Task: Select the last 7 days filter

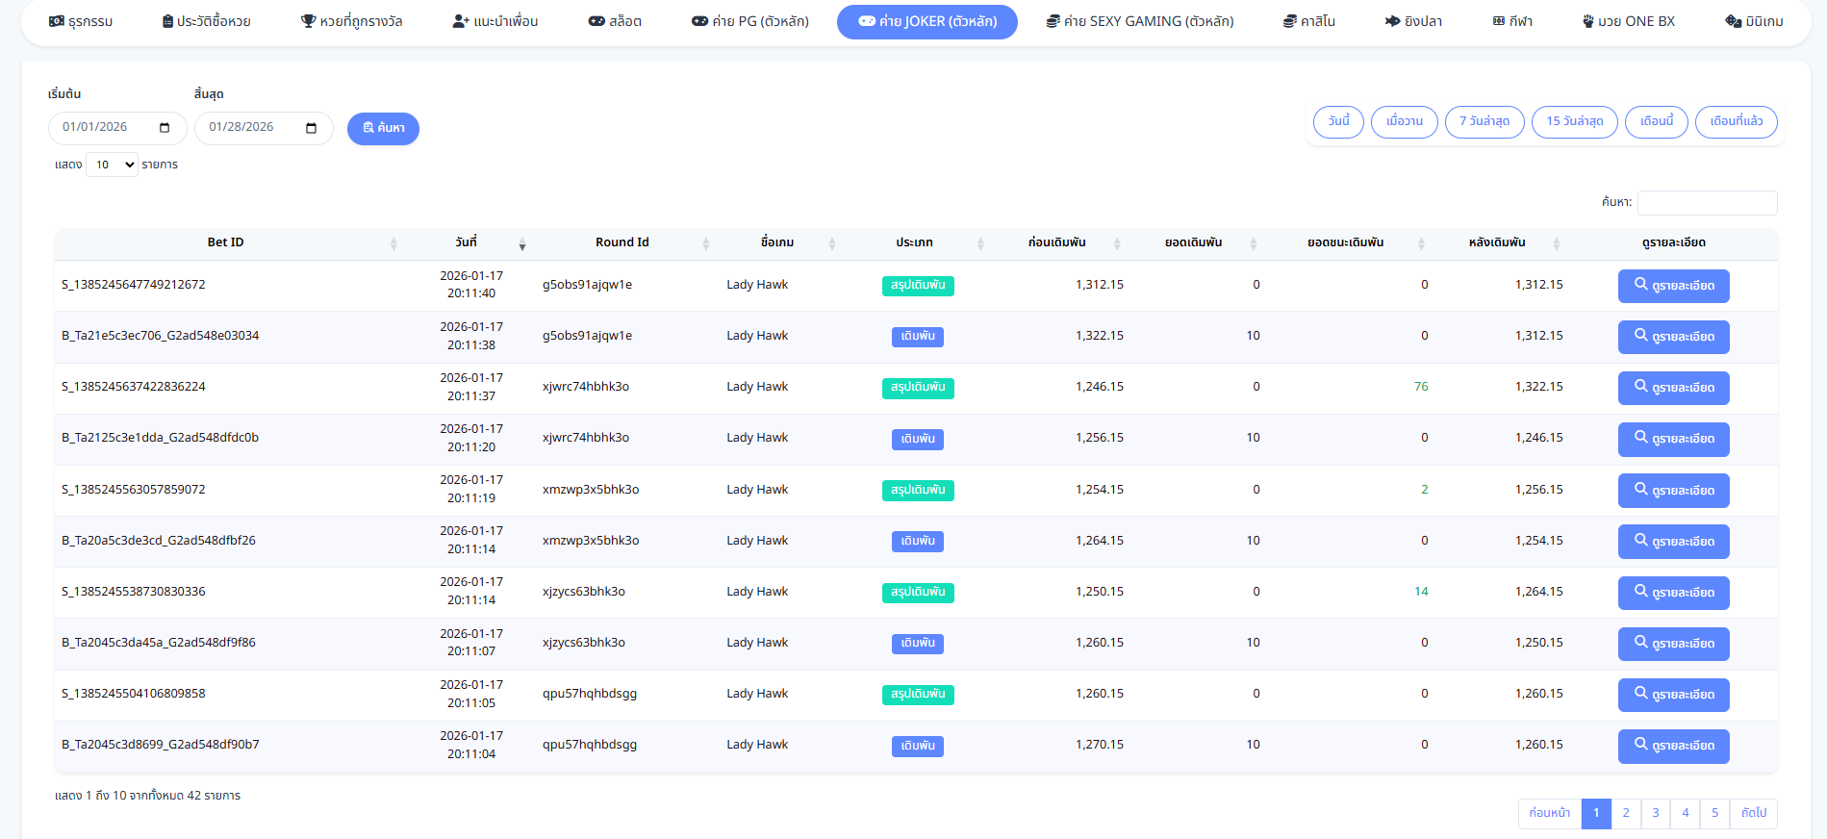Action: (x=1484, y=122)
